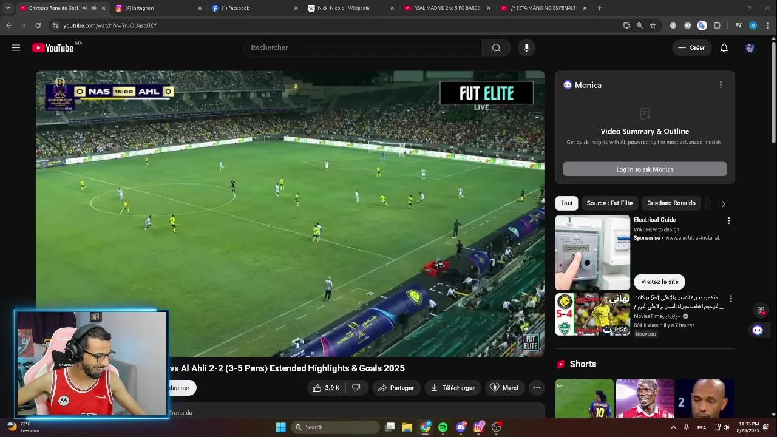This screenshot has width=777, height=437.
Task: Open the Windows Start menu
Action: click(x=280, y=427)
